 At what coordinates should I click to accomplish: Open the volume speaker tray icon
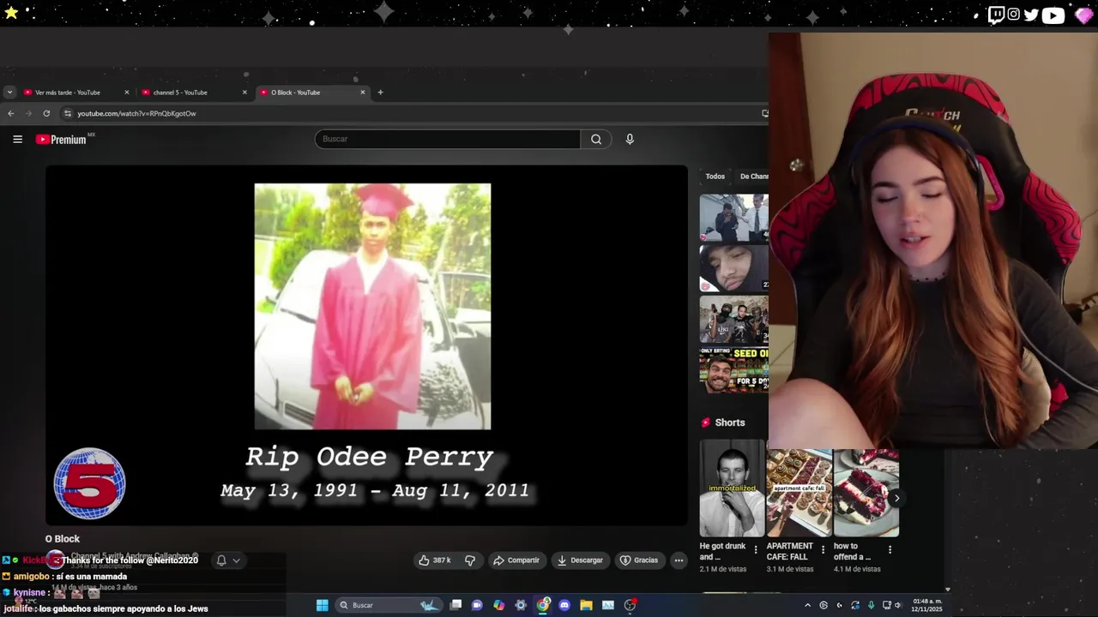(898, 605)
